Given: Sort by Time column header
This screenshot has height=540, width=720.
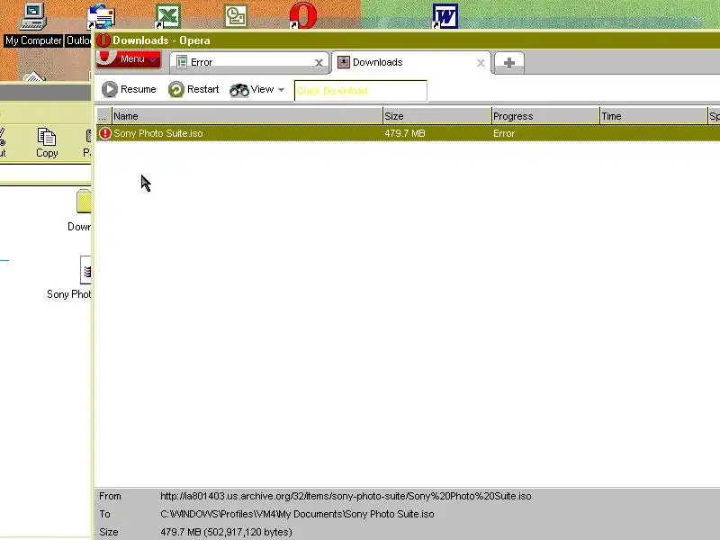Looking at the screenshot, I should [x=653, y=116].
